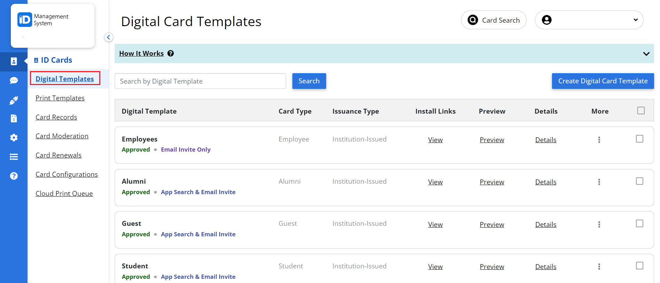Collapse the sidebar with chevron button

[109, 37]
